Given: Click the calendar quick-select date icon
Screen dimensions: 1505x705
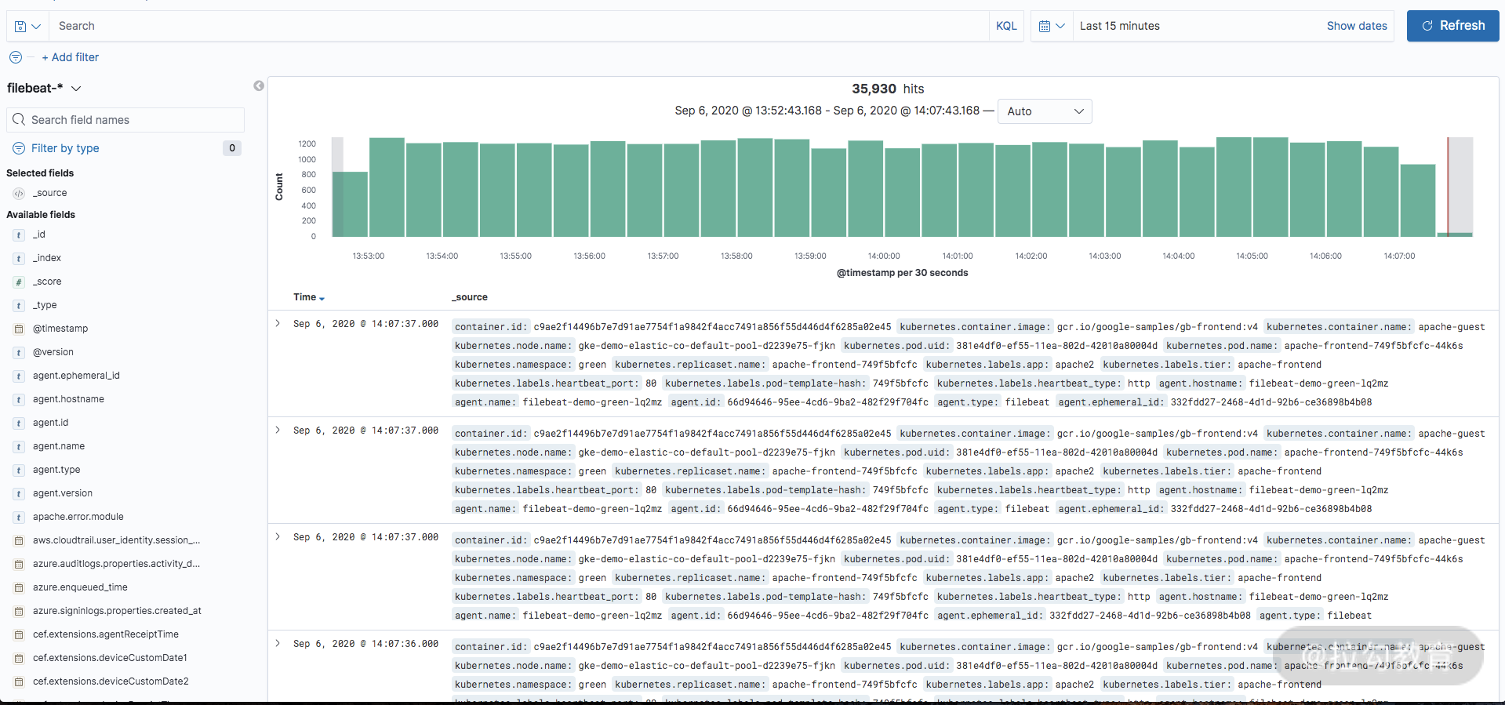Looking at the screenshot, I should (1051, 26).
